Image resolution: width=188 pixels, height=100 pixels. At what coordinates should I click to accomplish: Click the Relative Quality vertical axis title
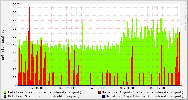pos(3,45)
